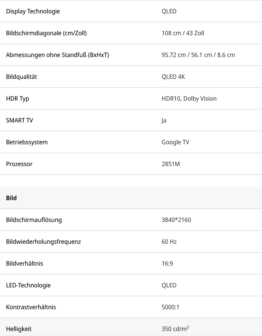Select the QLED value beside Display Technologie
Viewport: 262px width, 336px height.
click(x=169, y=11)
